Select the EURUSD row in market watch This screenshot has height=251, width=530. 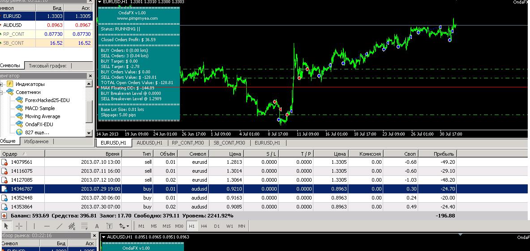click(46, 16)
